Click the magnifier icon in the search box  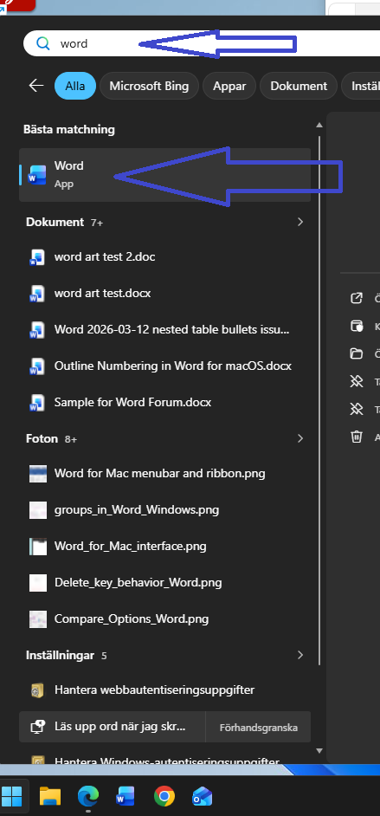point(42,43)
